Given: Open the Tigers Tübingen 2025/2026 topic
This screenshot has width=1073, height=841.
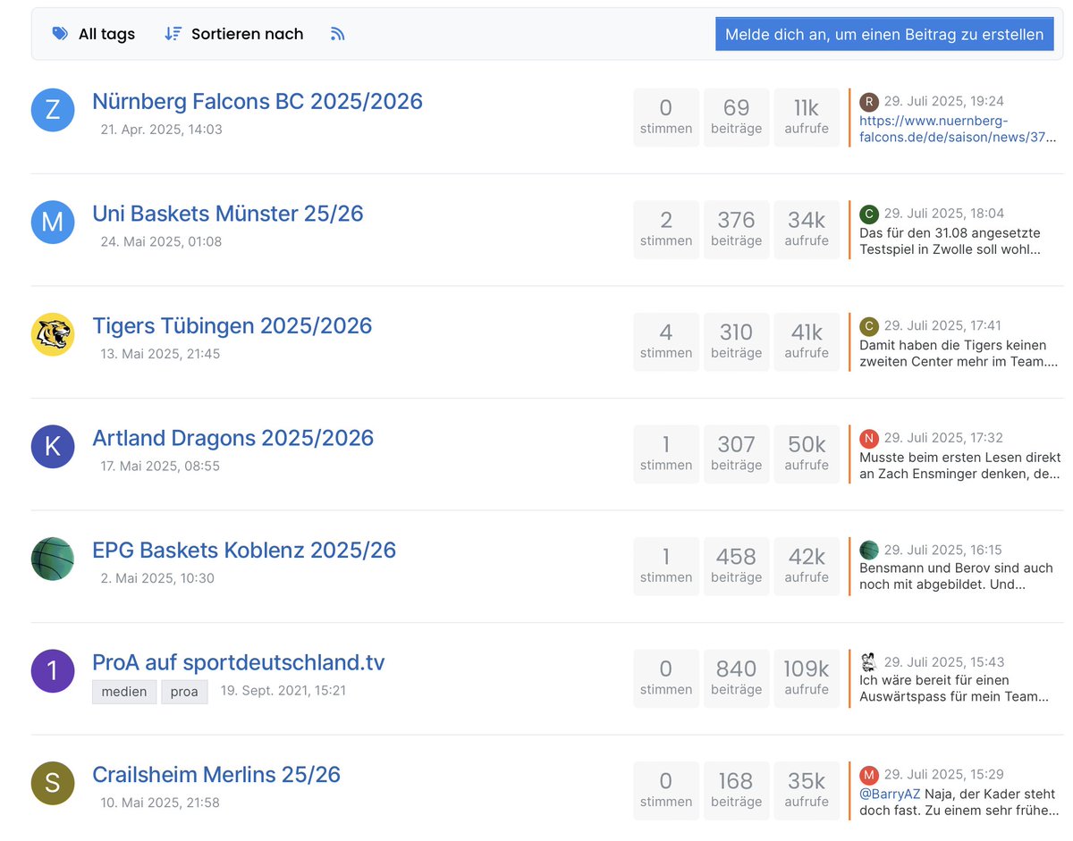Looking at the screenshot, I should pyautogui.click(x=232, y=326).
